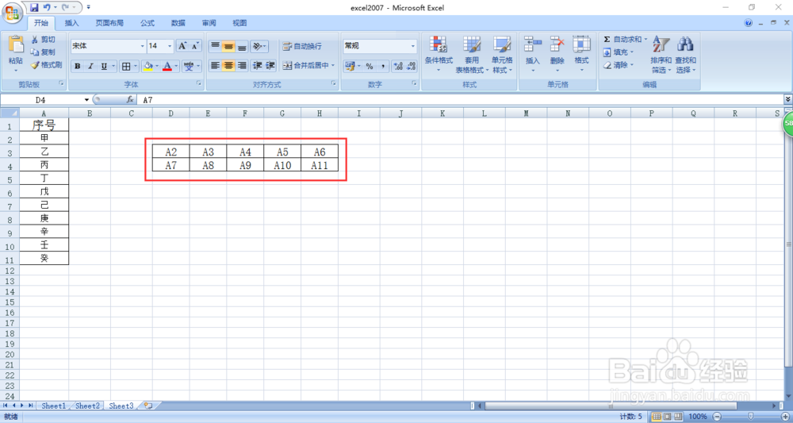
Task: Switch to 数据 ribbon tab
Action: [x=178, y=23]
